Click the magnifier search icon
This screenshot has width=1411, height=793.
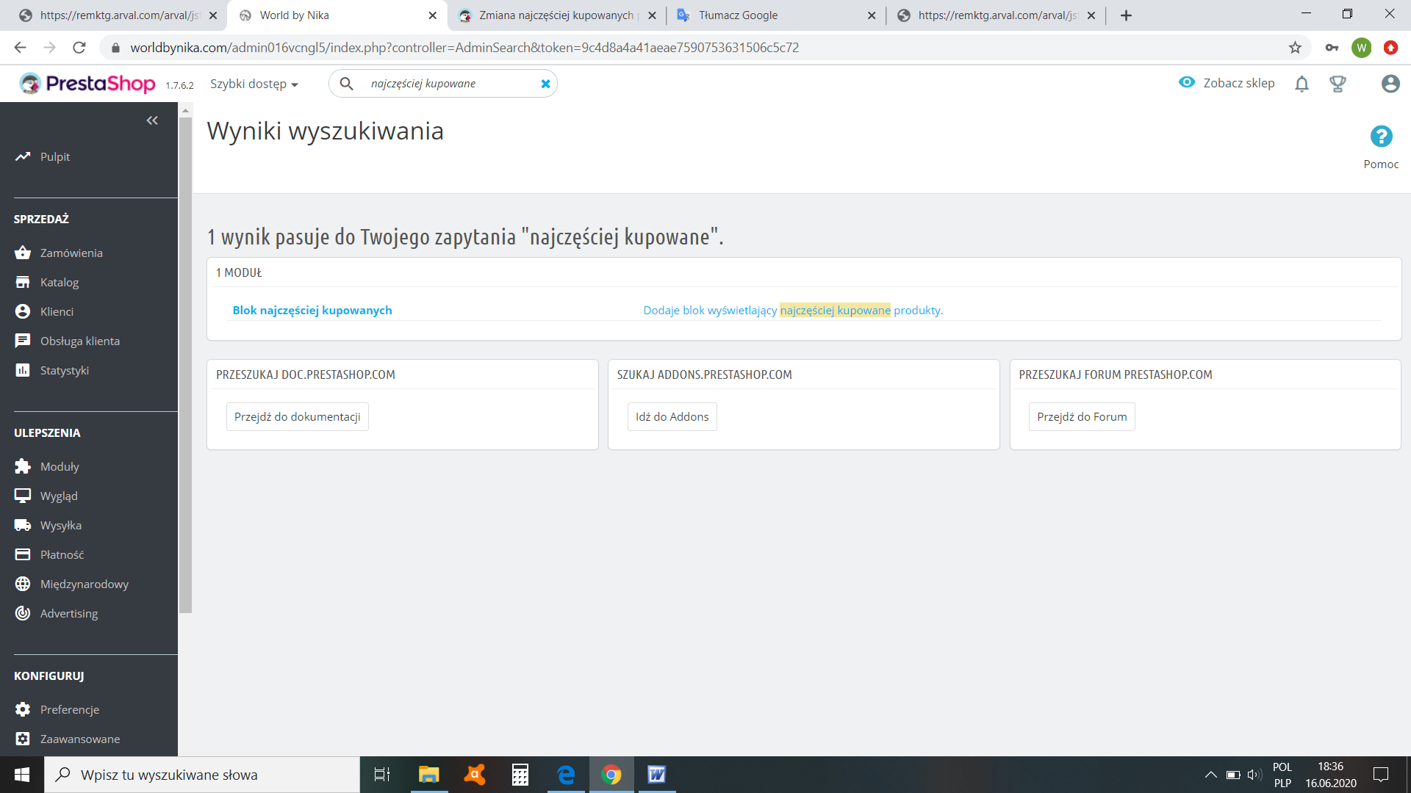point(346,84)
